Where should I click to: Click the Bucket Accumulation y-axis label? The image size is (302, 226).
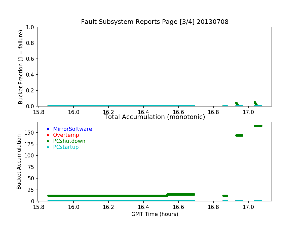coord(19,162)
